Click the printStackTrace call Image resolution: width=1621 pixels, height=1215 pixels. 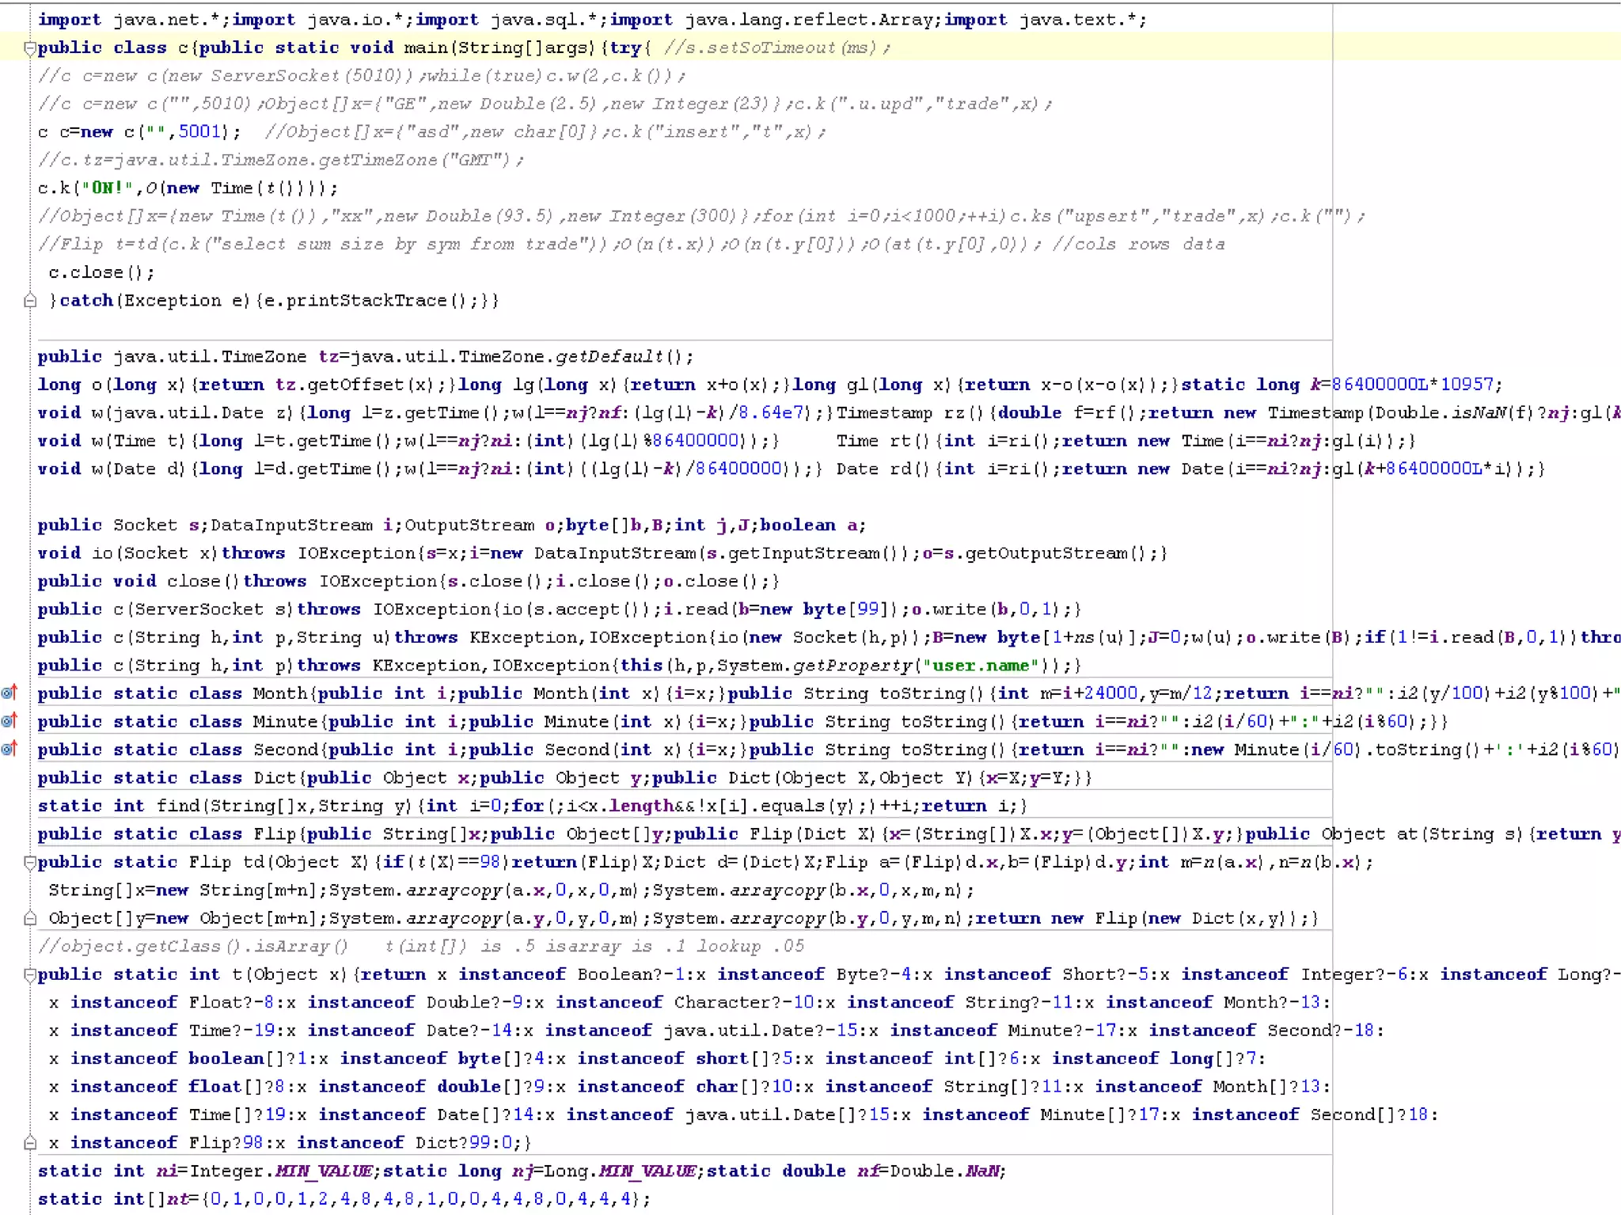click(x=366, y=301)
